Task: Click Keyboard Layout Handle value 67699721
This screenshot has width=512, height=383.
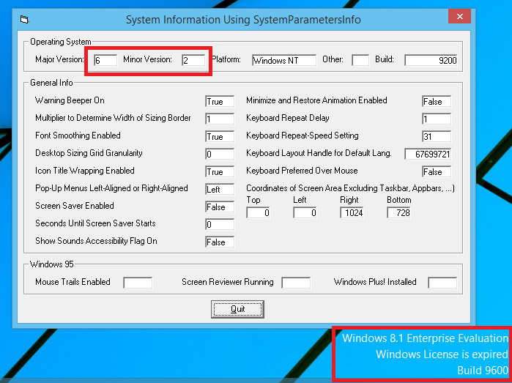Action: pyautogui.click(x=428, y=154)
